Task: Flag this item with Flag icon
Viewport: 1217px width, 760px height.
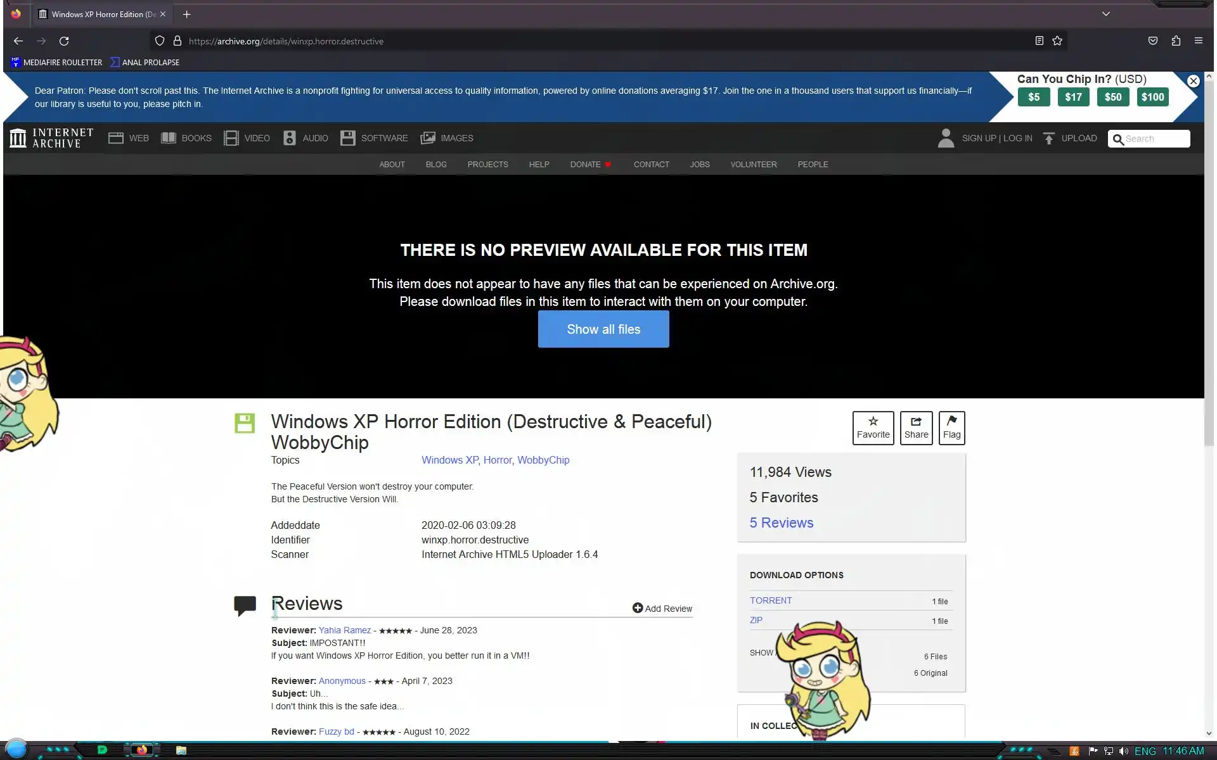Action: (x=951, y=427)
